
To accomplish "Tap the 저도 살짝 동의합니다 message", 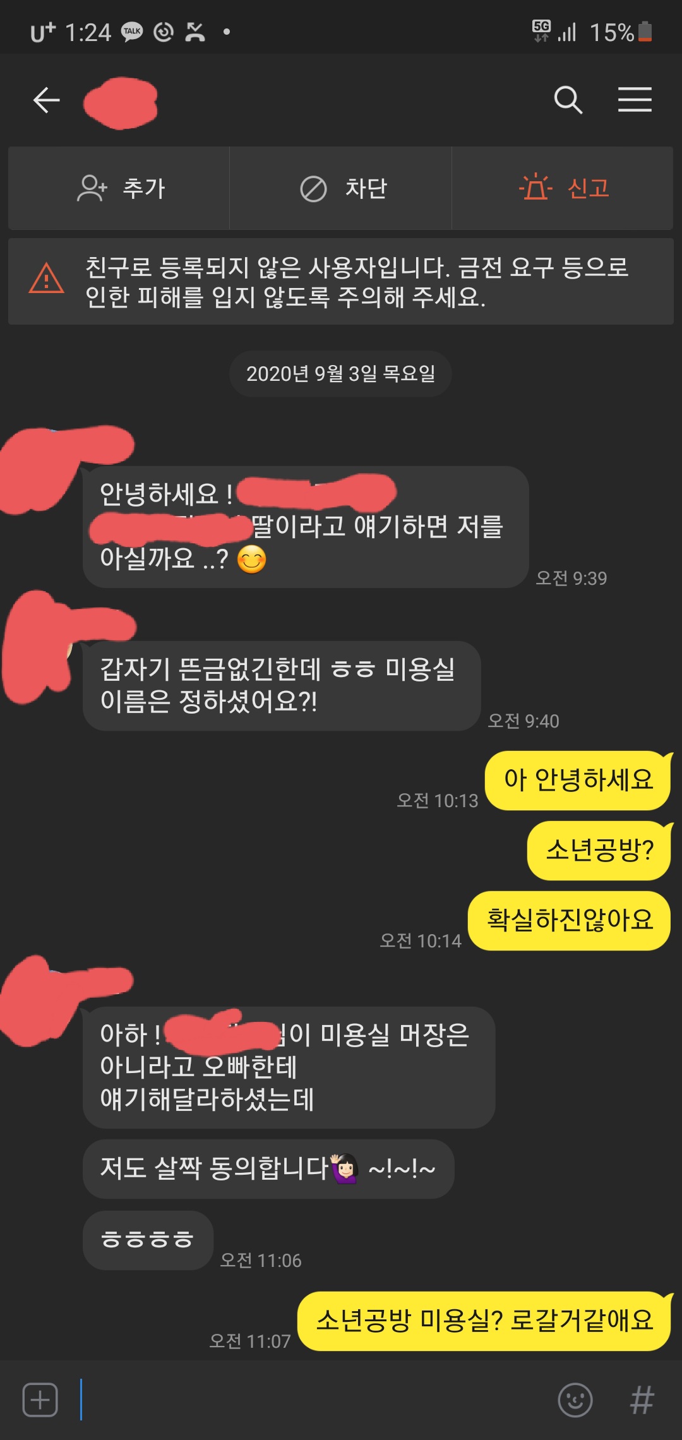I will tap(268, 1168).
